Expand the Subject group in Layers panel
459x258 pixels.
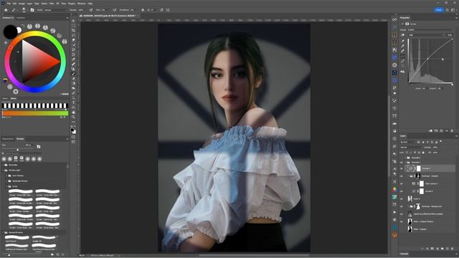click(408, 176)
